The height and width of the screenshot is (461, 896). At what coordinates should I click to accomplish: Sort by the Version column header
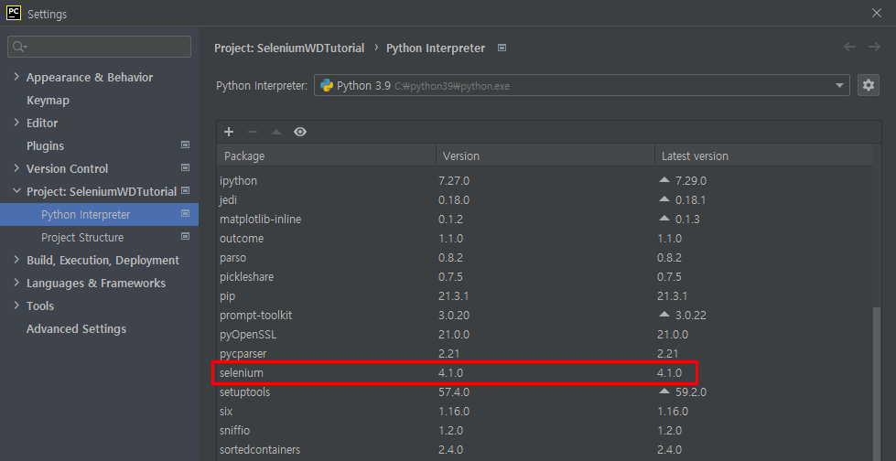545,155
